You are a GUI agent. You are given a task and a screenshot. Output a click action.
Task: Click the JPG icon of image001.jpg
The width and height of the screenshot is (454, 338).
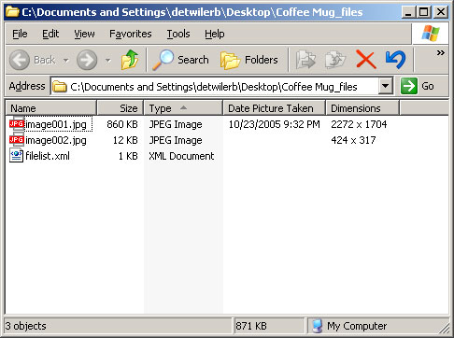[x=17, y=124]
